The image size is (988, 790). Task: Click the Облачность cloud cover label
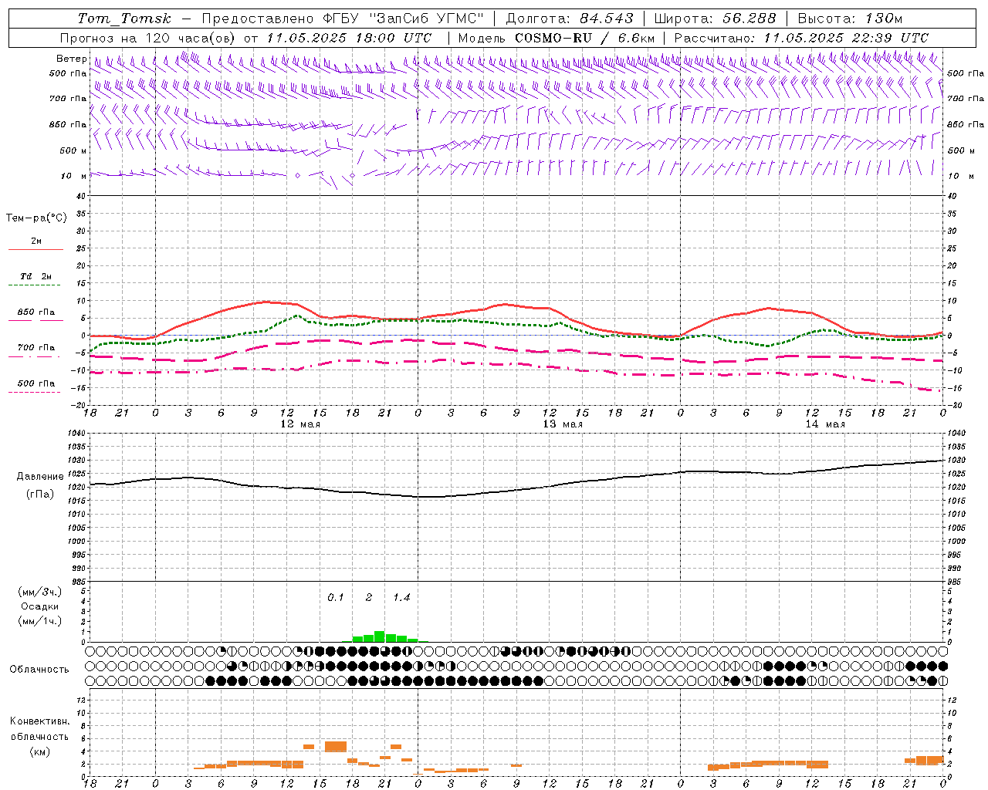pos(39,670)
